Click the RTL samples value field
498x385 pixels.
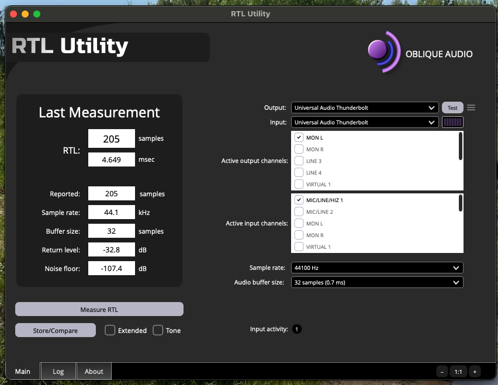pyautogui.click(x=112, y=138)
